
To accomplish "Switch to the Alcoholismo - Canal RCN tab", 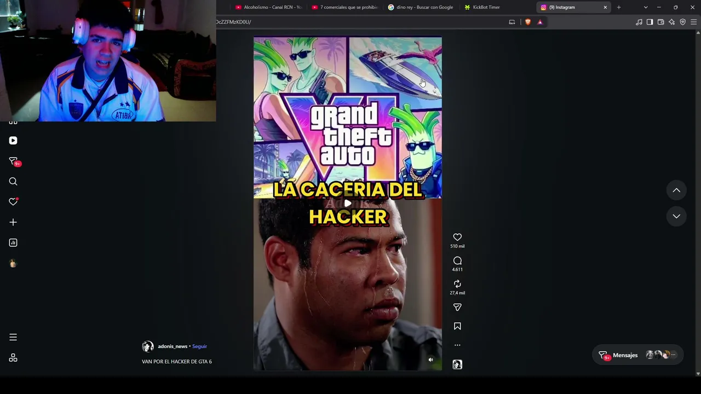I will [268, 7].
